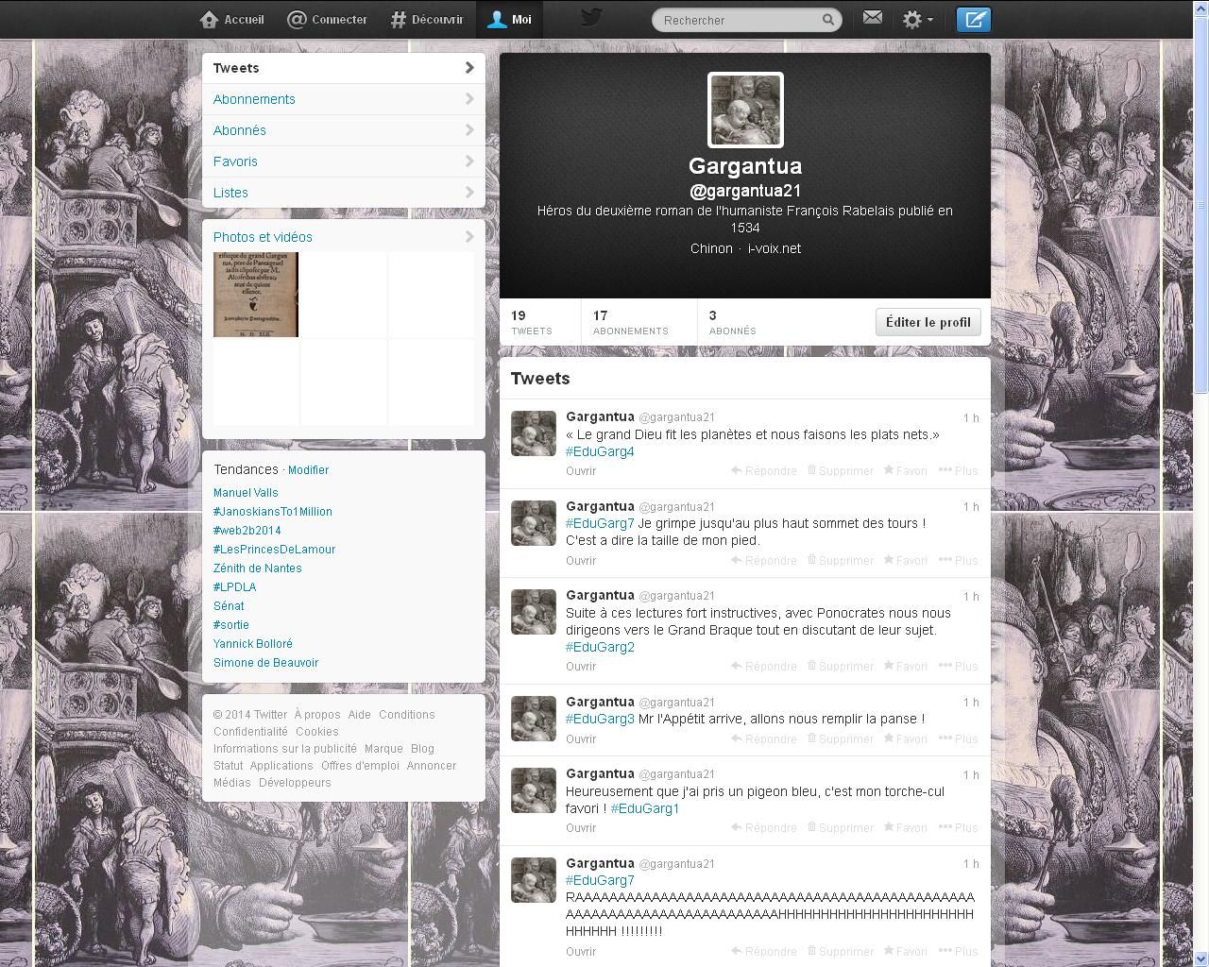Open Favoris in sidebar
The image size is (1209, 967).
click(x=344, y=161)
